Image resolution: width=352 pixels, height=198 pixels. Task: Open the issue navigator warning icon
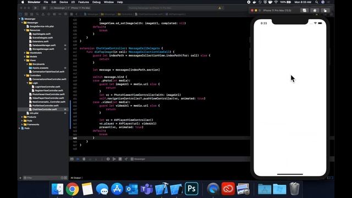tap(43, 14)
